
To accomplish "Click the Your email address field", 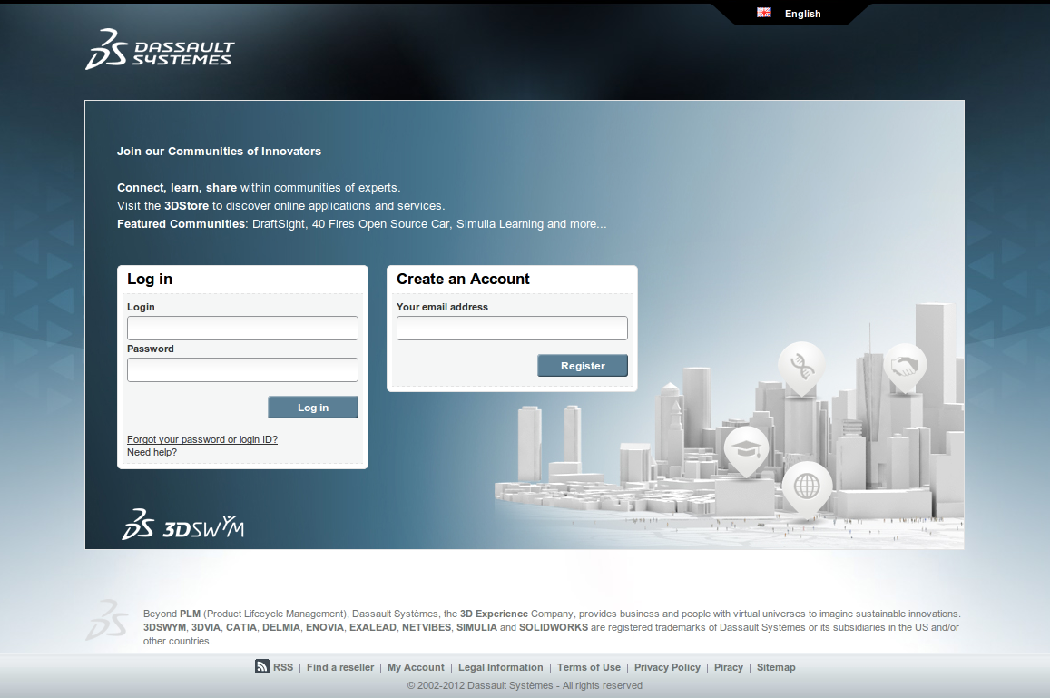I will 512,329.
